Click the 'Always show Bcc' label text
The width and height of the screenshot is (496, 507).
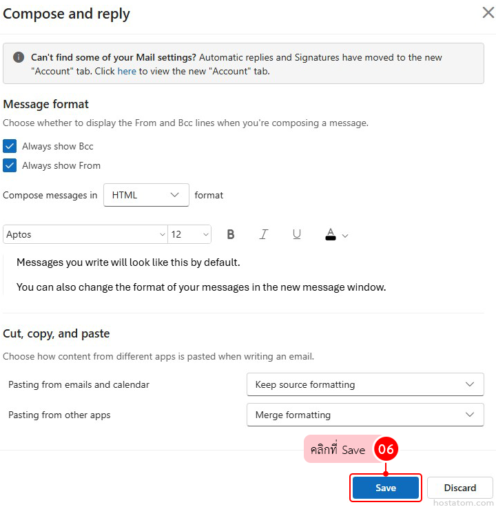point(58,146)
